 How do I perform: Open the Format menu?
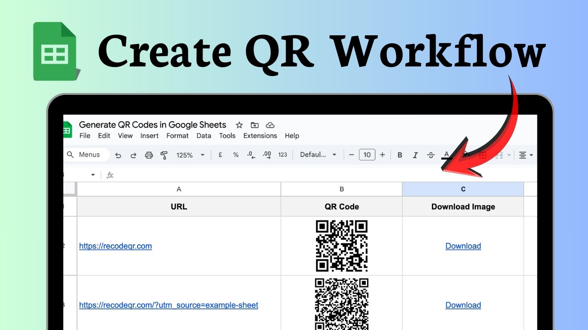pos(177,136)
